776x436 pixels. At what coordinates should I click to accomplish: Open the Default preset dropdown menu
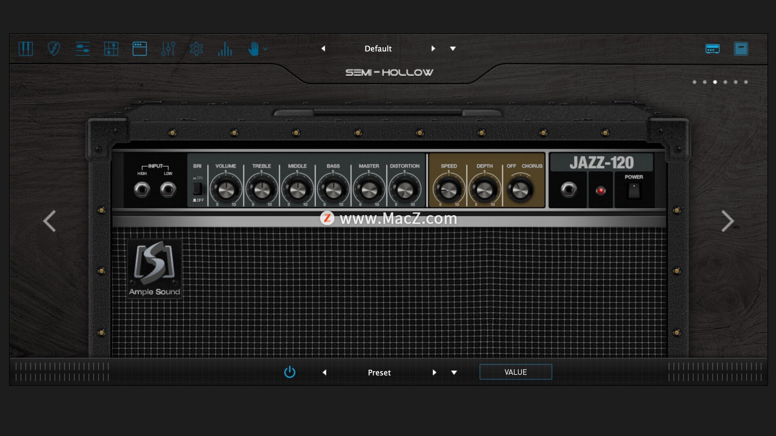453,48
